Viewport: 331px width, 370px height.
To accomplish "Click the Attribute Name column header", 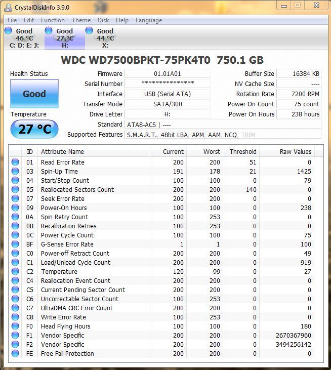I will tap(94, 151).
